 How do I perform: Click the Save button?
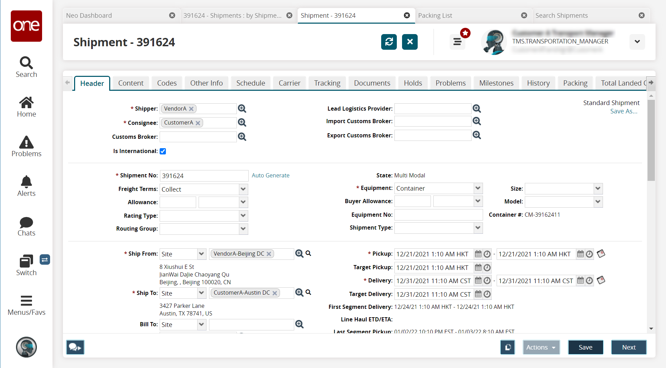(x=585, y=347)
